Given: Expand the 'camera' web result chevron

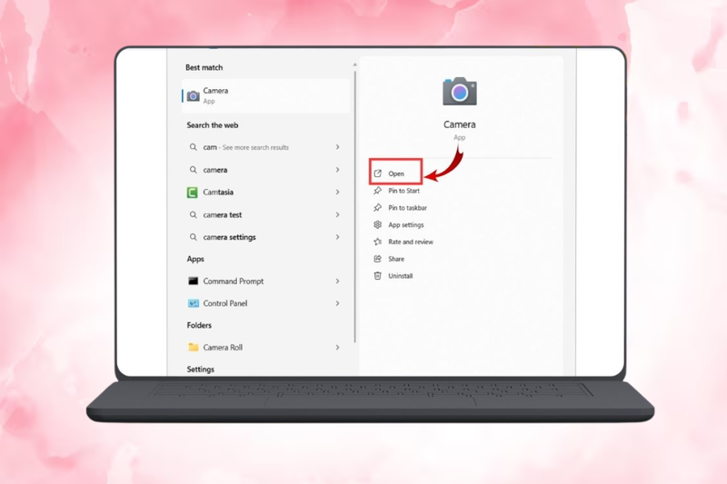Looking at the screenshot, I should 337,170.
